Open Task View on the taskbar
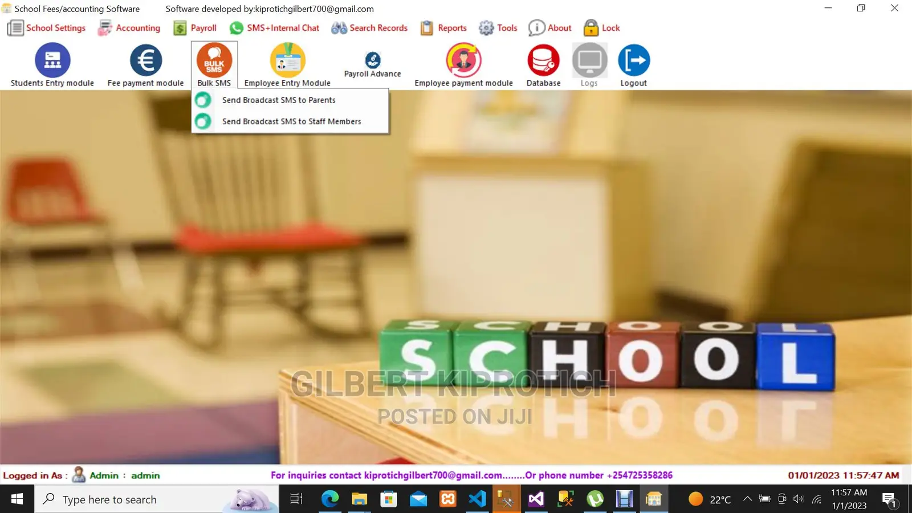This screenshot has width=912, height=513. coord(296,499)
